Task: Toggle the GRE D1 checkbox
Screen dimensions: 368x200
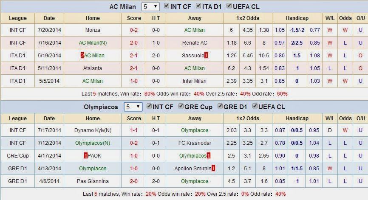Action: click(220, 106)
